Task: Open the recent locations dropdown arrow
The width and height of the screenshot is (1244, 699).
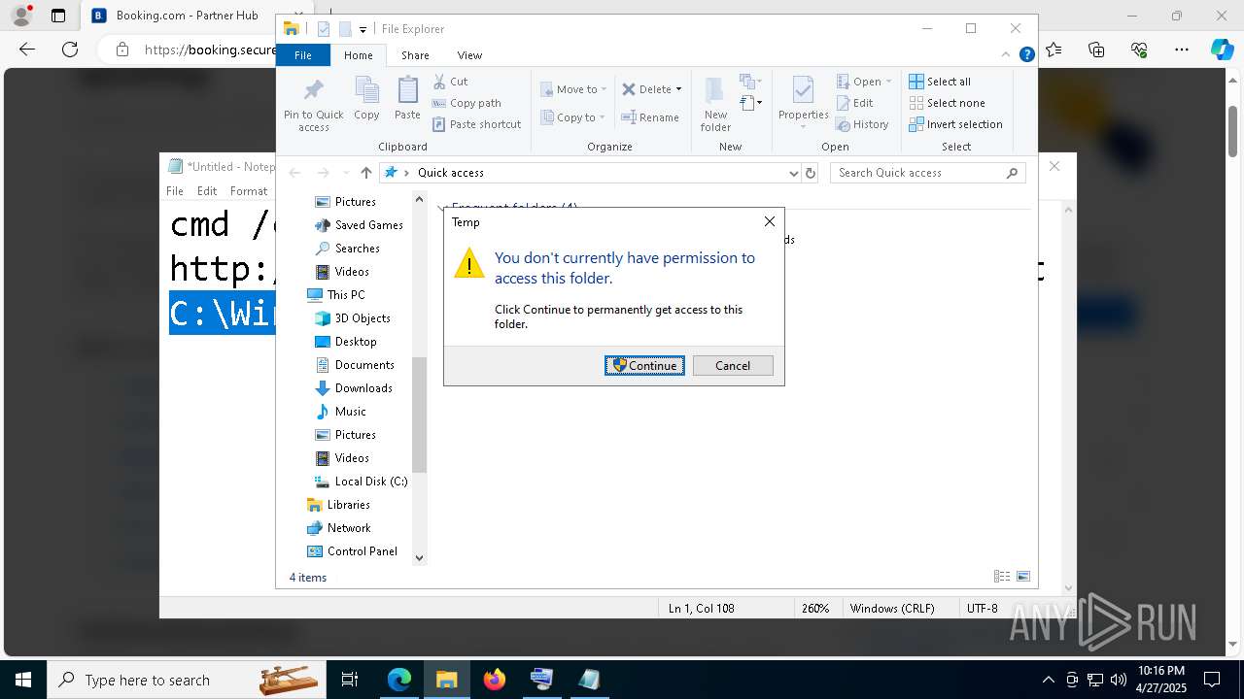Action: pos(345,173)
